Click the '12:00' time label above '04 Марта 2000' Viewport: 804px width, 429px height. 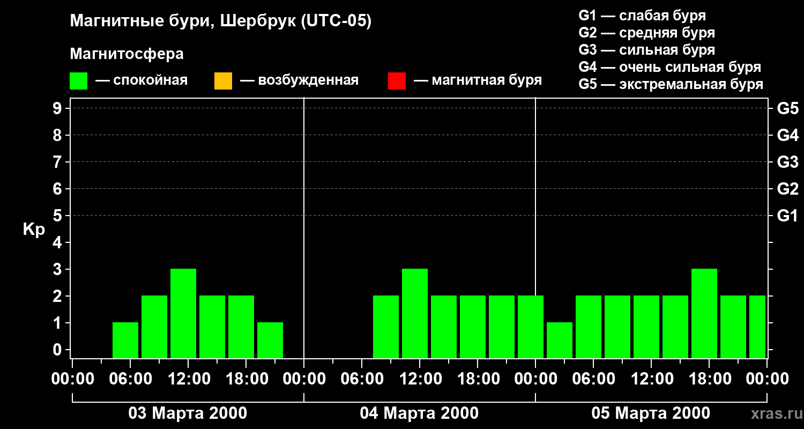420,379
